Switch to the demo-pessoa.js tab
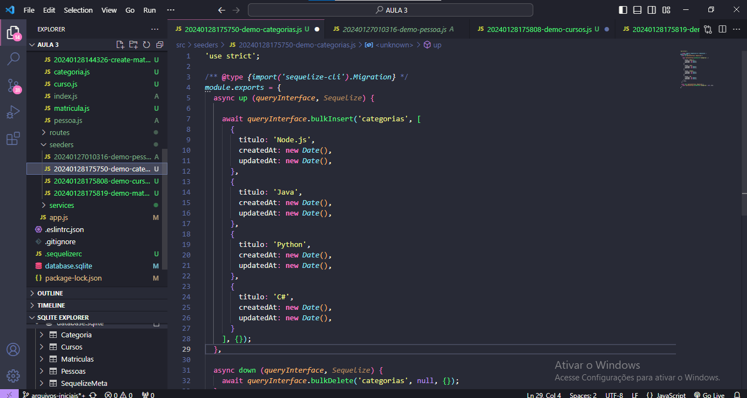The height and width of the screenshot is (398, 747). click(x=397, y=29)
